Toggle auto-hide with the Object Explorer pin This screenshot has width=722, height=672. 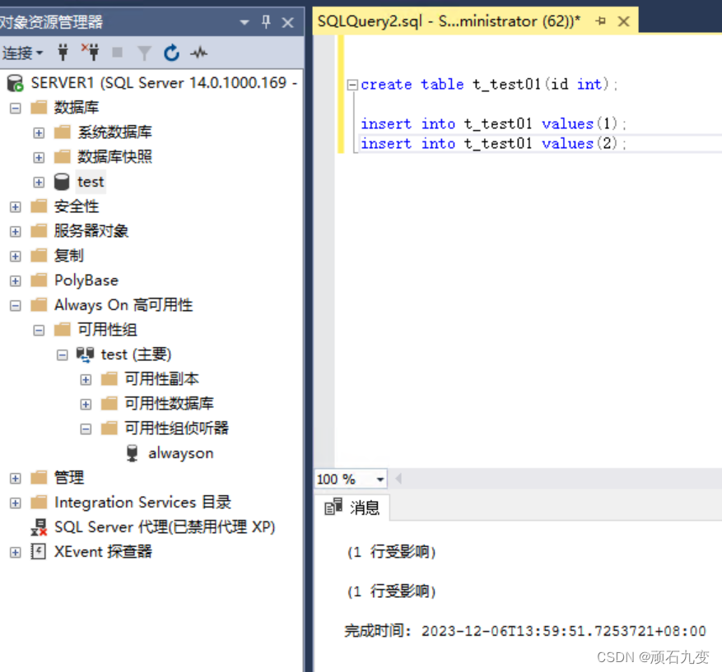(x=265, y=22)
